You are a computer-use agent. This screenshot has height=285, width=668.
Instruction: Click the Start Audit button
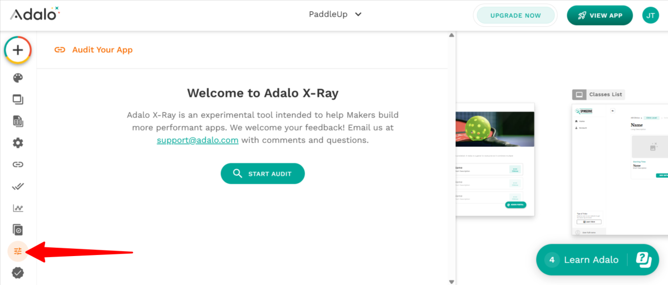click(263, 174)
